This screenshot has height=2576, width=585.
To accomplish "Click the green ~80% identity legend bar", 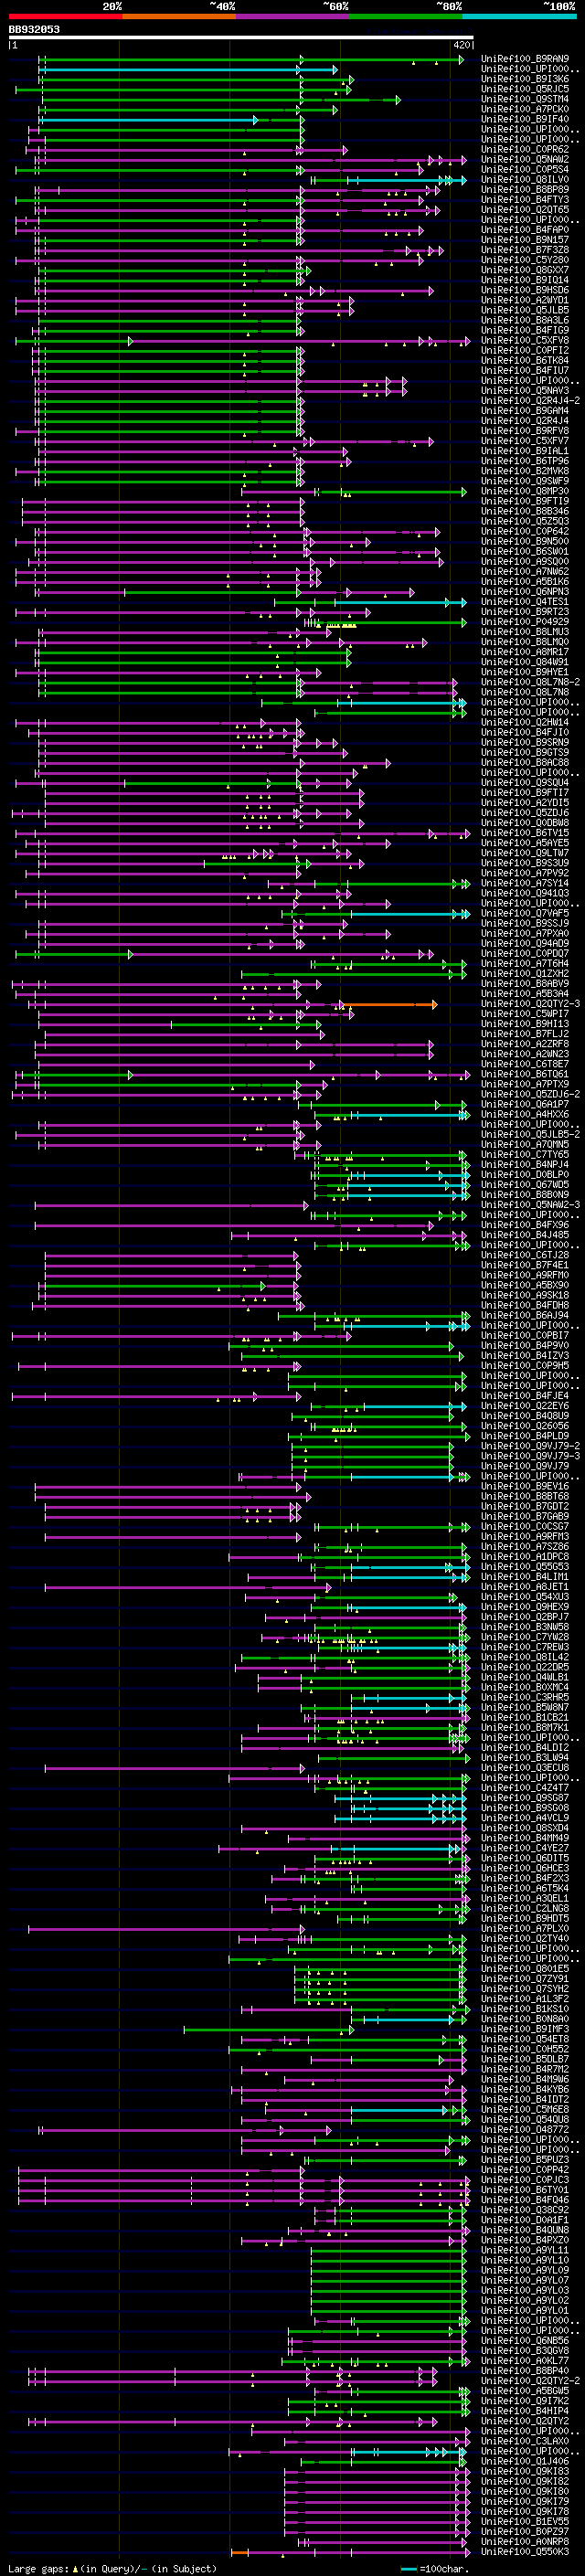I will (406, 16).
